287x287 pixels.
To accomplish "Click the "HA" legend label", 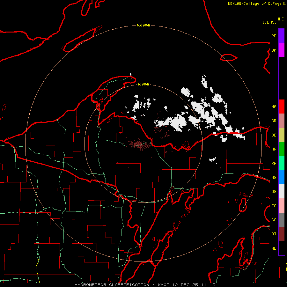I will (274, 107).
